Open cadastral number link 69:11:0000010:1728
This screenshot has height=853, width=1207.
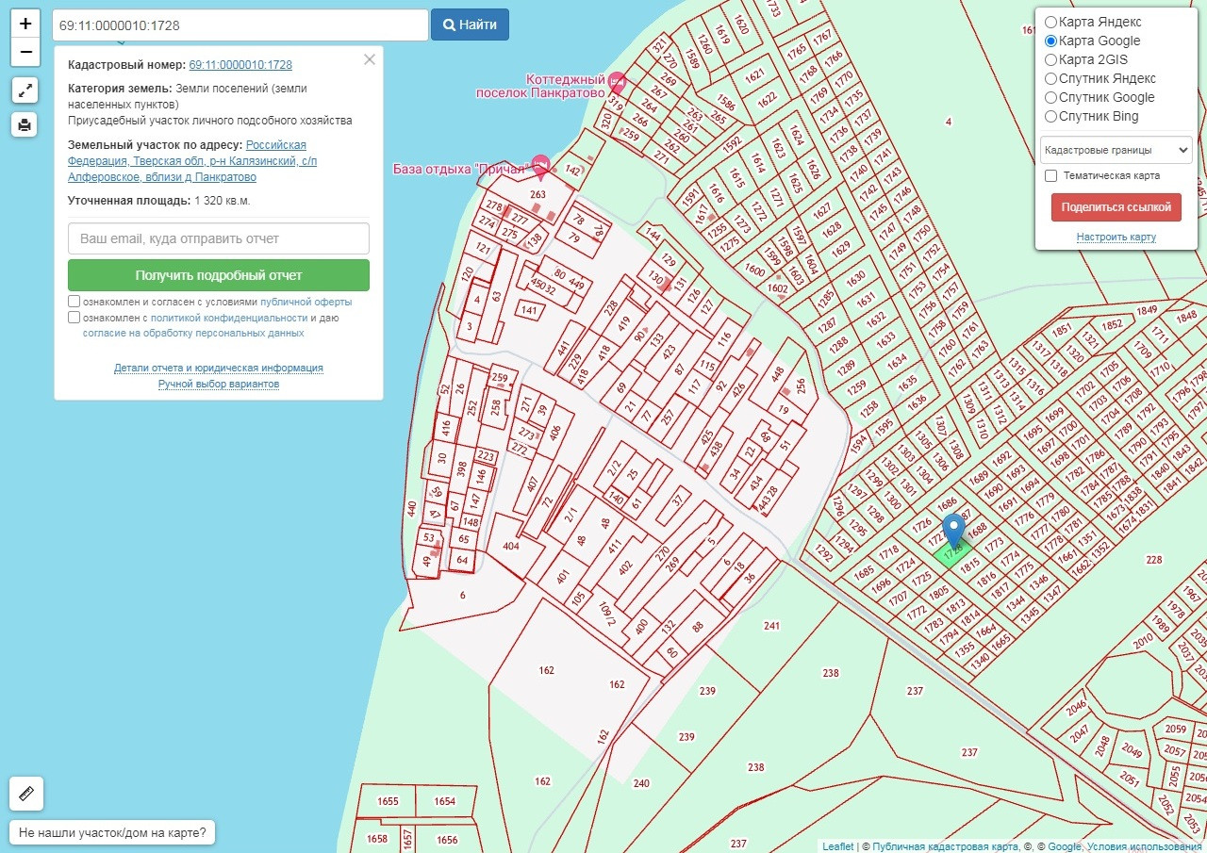point(240,65)
